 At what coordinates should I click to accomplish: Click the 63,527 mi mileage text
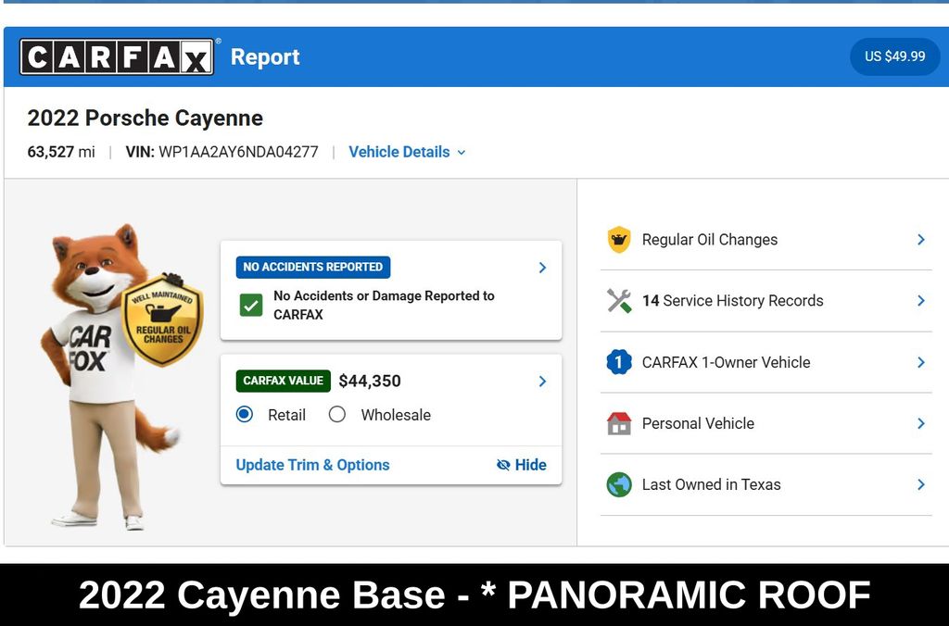(x=61, y=152)
